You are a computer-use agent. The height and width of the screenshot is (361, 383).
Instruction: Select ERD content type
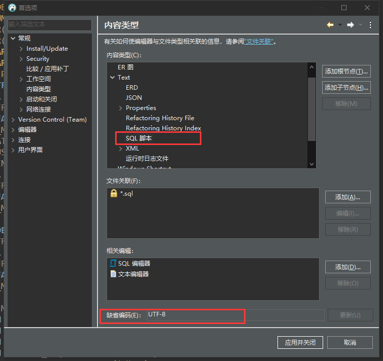pos(132,88)
